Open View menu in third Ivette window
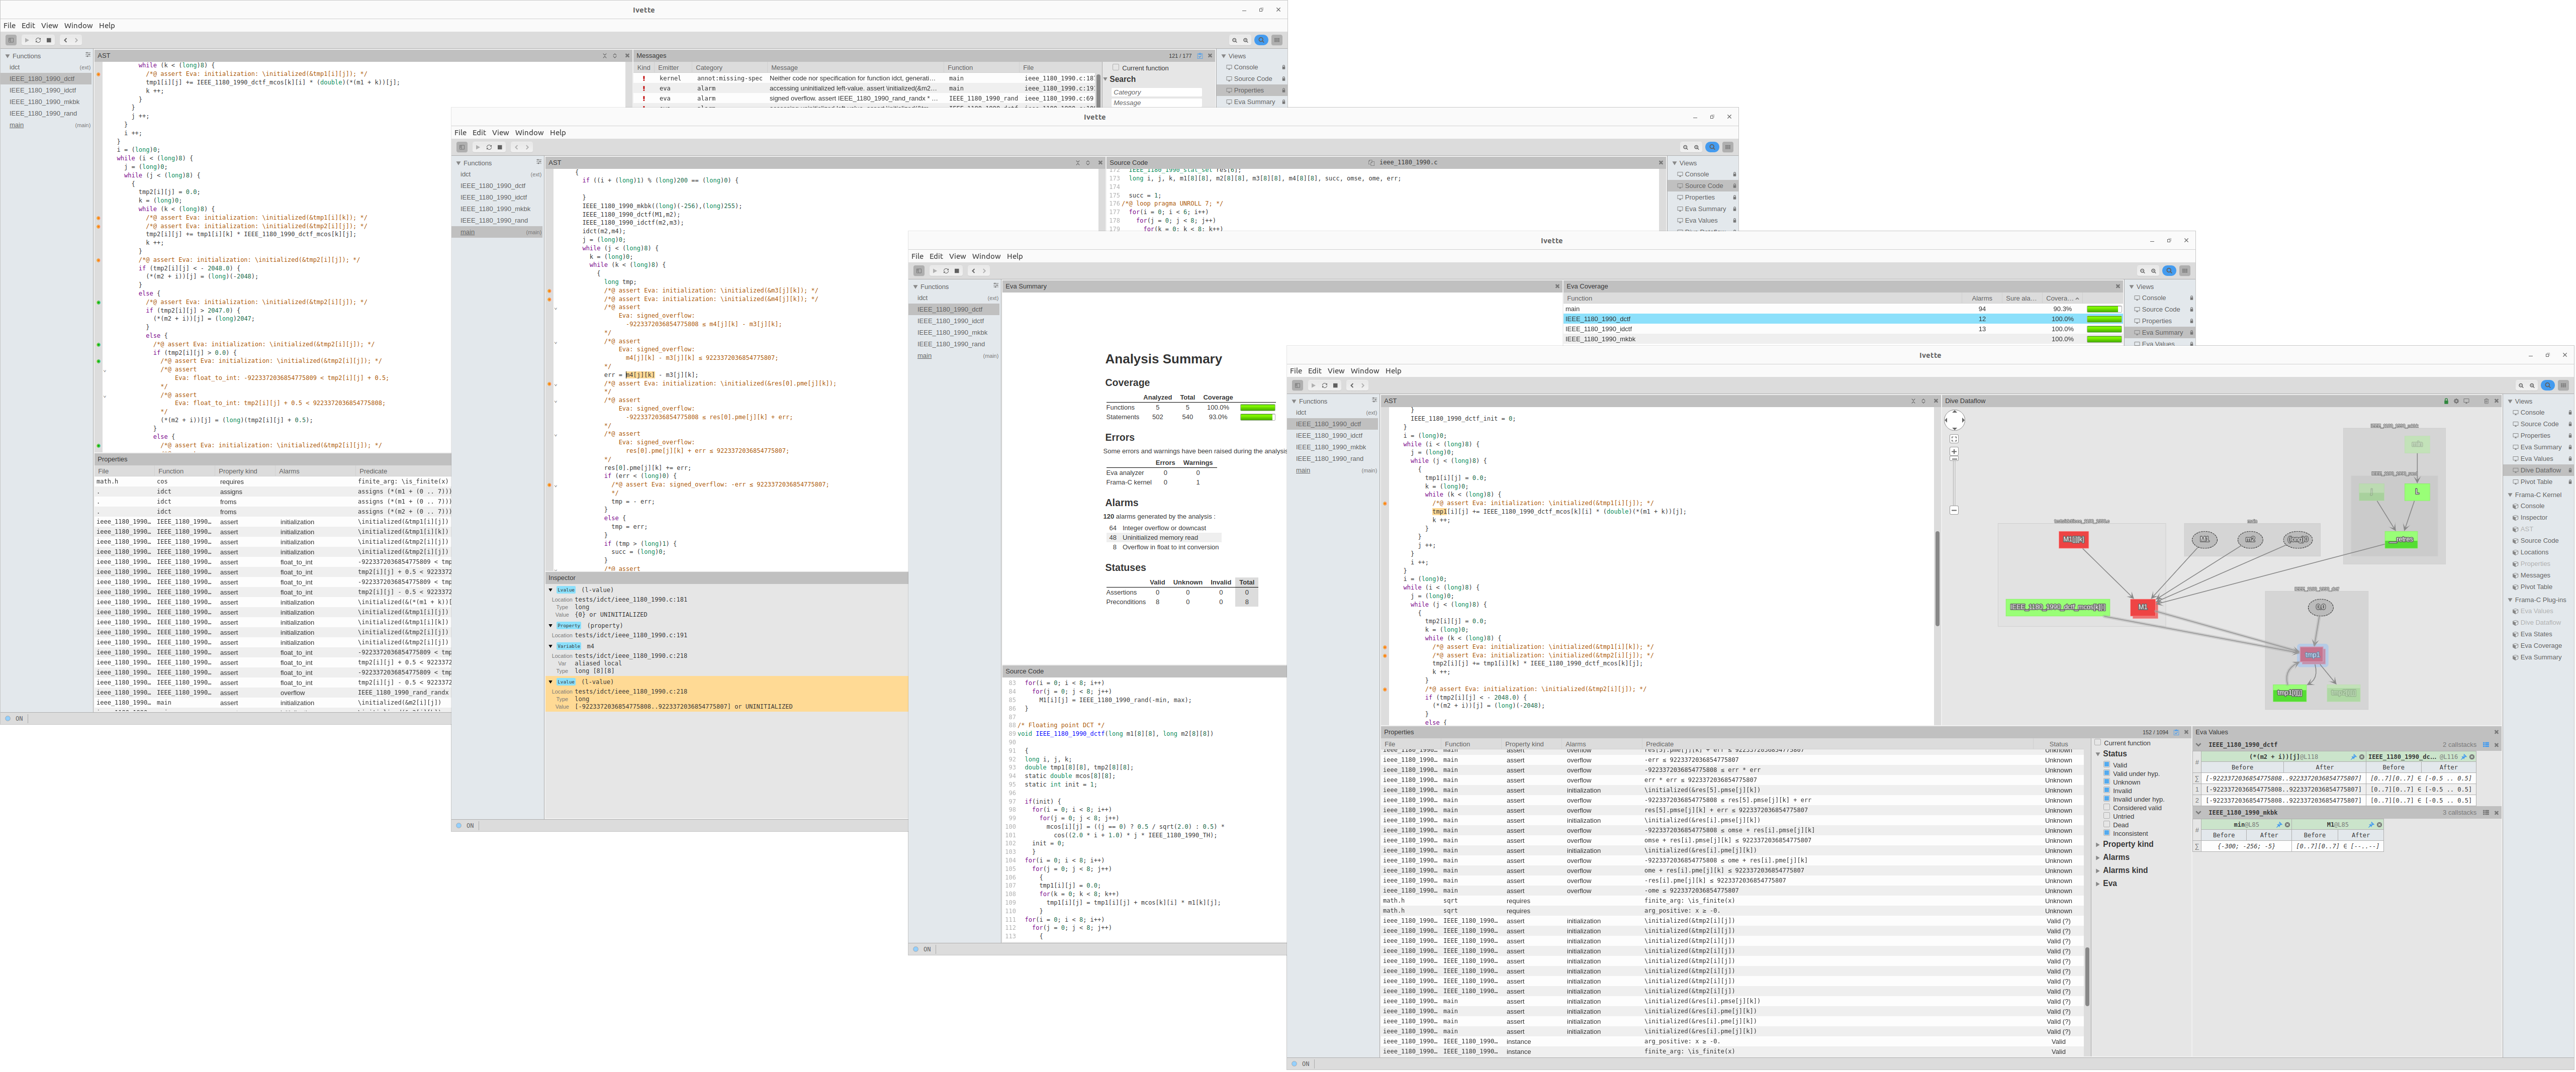2576x1072 pixels. [x=957, y=257]
